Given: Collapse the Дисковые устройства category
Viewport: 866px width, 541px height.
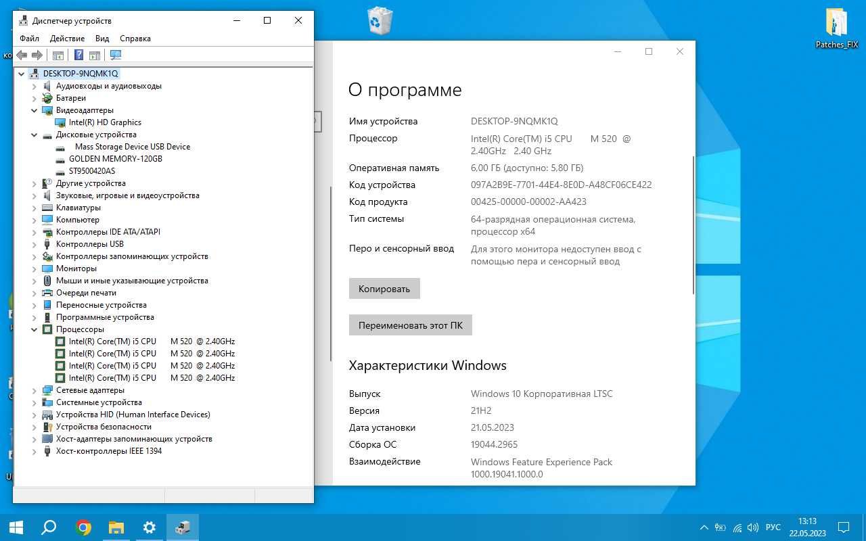Looking at the screenshot, I should 35,135.
